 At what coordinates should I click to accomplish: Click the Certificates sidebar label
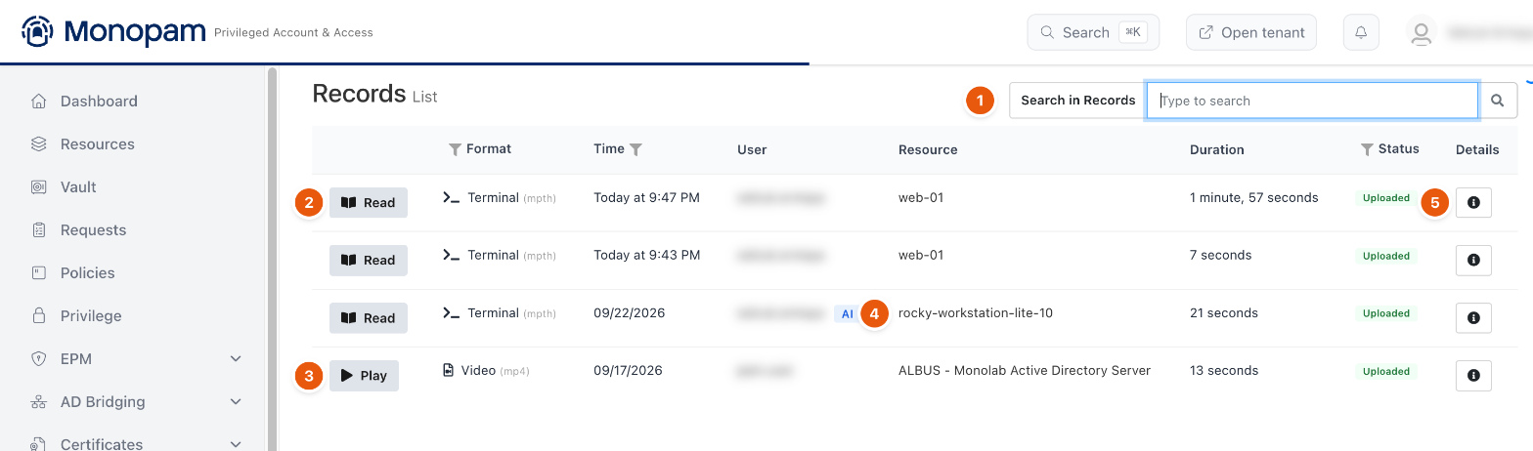coord(102,444)
